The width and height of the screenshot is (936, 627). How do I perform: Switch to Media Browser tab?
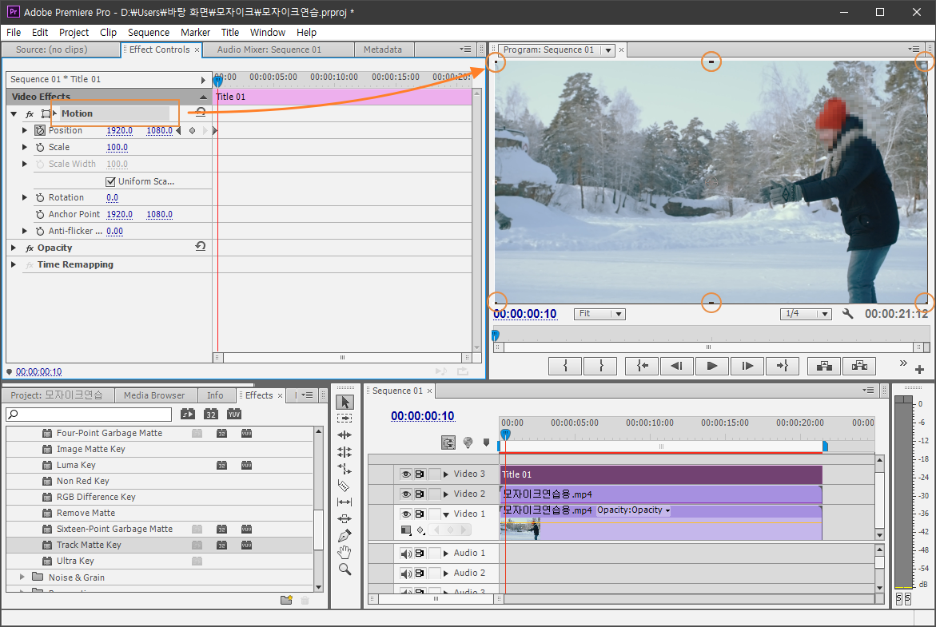point(154,395)
